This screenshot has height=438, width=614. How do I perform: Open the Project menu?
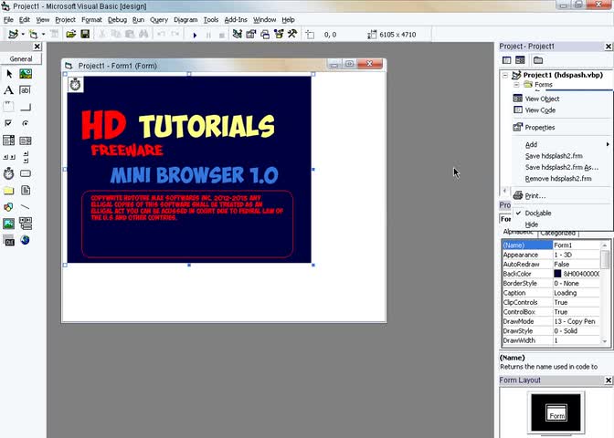65,20
